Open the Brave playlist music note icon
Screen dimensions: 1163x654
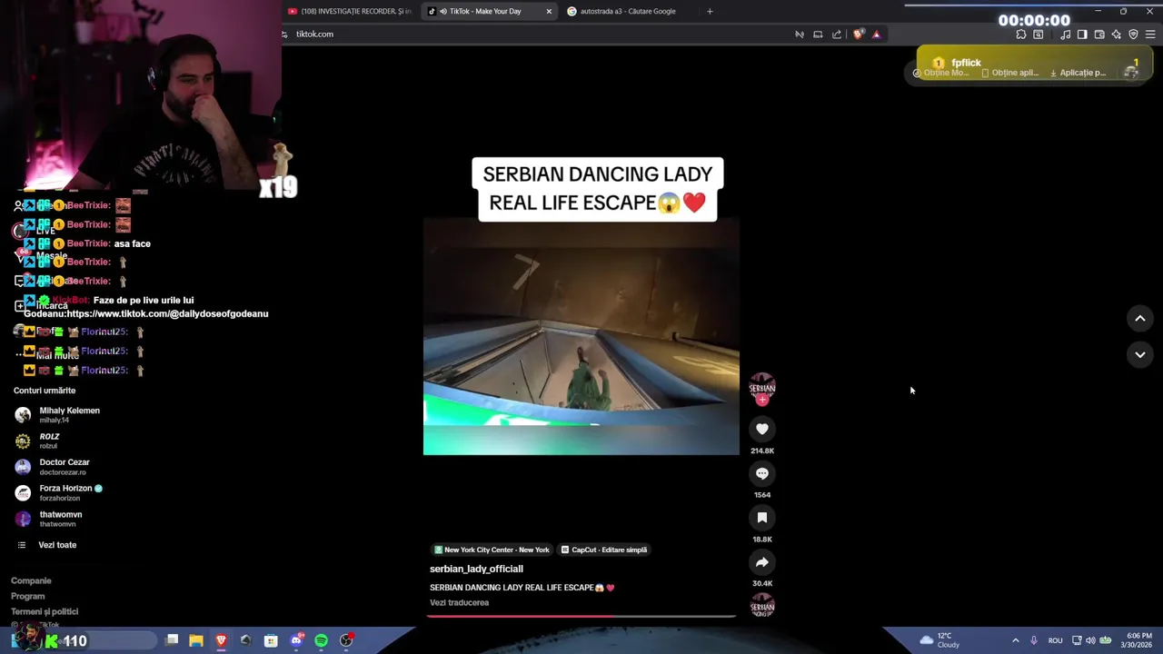pos(1065,35)
